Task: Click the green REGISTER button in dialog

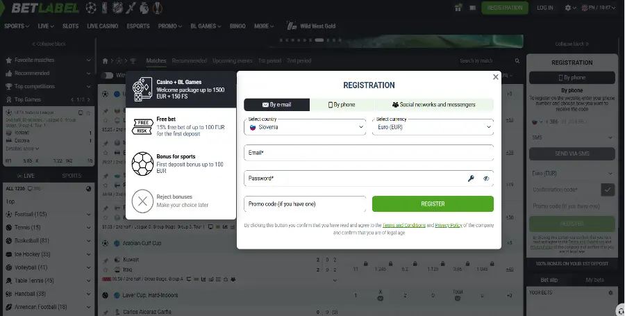Action: (x=433, y=204)
